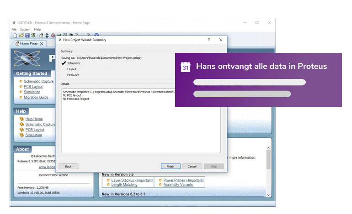
Task: Maximize the Proteus main window
Action: pyautogui.click(x=257, y=23)
